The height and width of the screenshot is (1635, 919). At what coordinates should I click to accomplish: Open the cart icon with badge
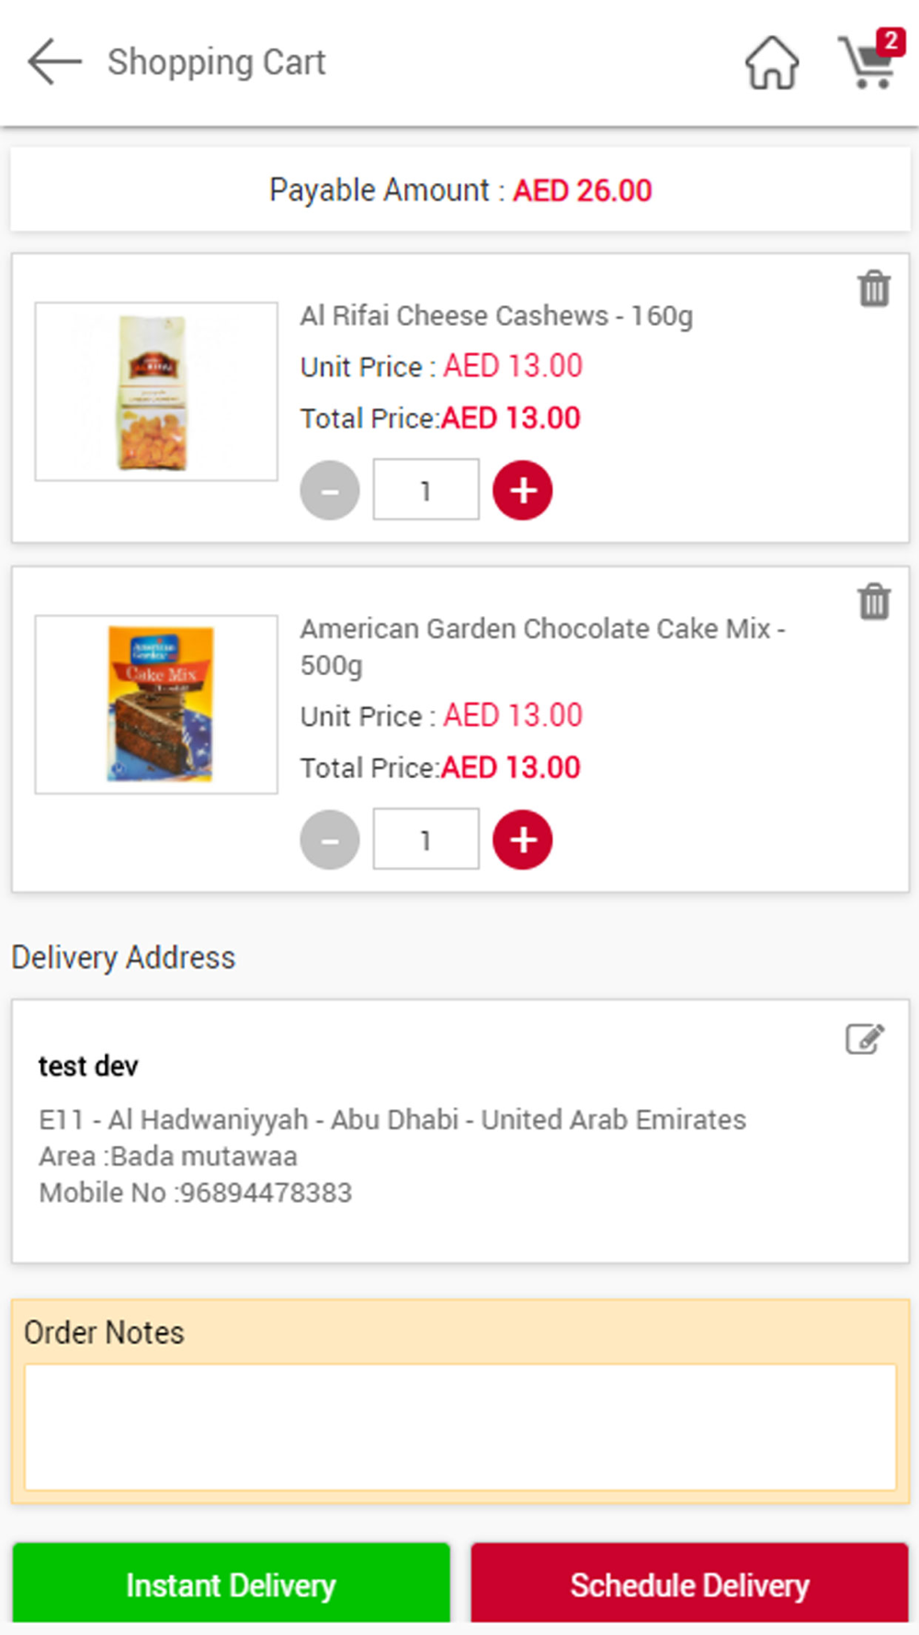[868, 61]
